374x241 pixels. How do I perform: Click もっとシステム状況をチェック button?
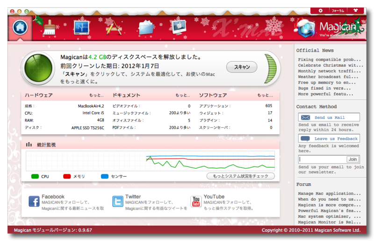(240, 176)
